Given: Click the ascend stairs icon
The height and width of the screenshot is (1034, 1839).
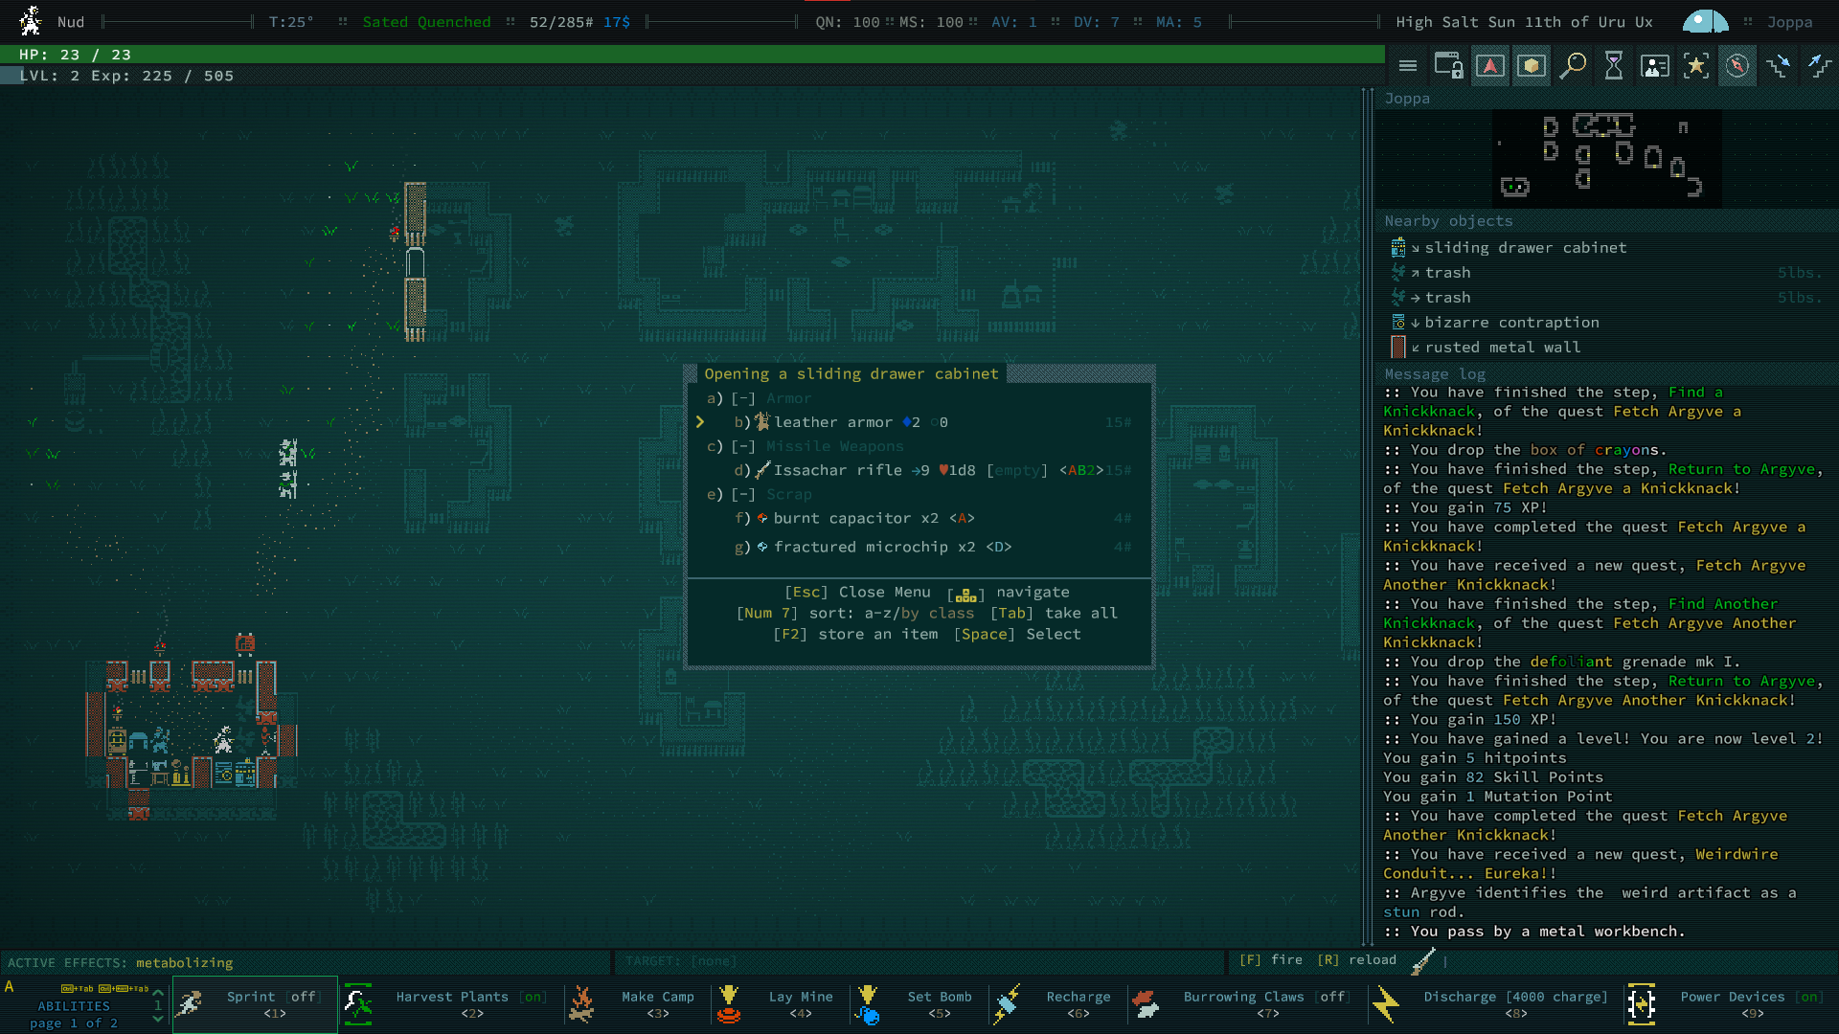Looking at the screenshot, I should click(x=1819, y=66).
